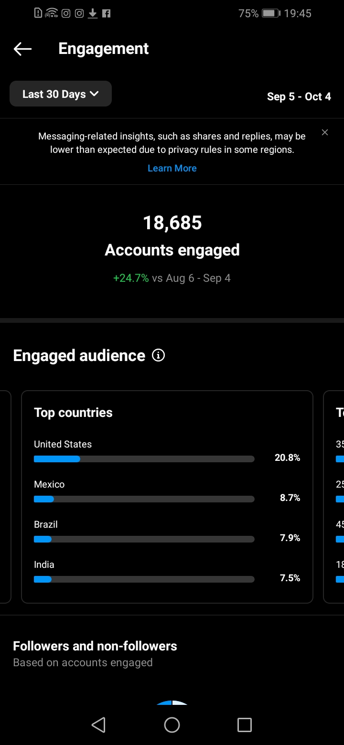
Task: Select the United States progress bar
Action: tap(144, 459)
